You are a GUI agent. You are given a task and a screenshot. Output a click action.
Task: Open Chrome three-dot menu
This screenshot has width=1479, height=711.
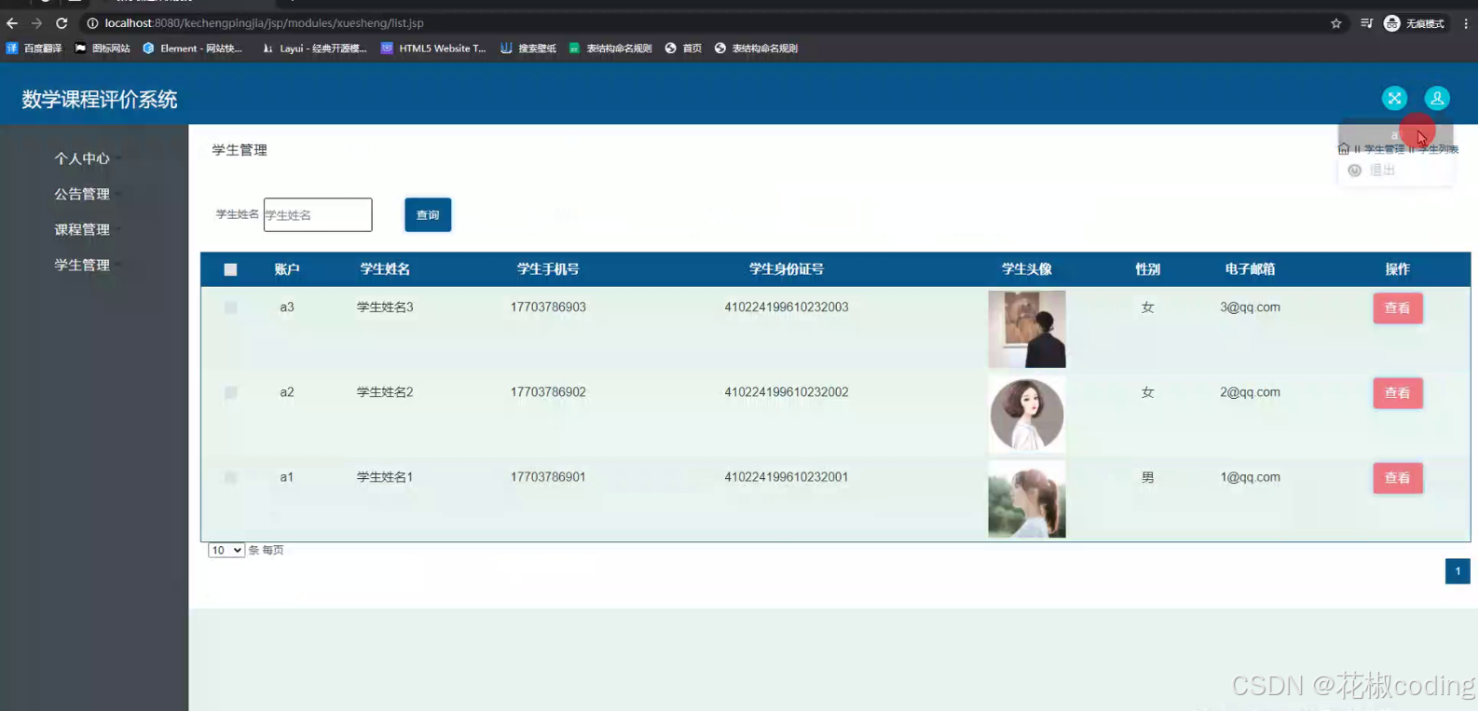click(x=1466, y=23)
